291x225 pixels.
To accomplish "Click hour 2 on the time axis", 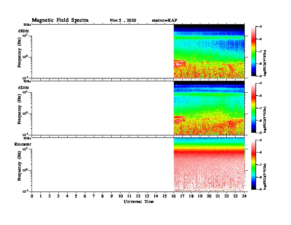I will (50, 196).
